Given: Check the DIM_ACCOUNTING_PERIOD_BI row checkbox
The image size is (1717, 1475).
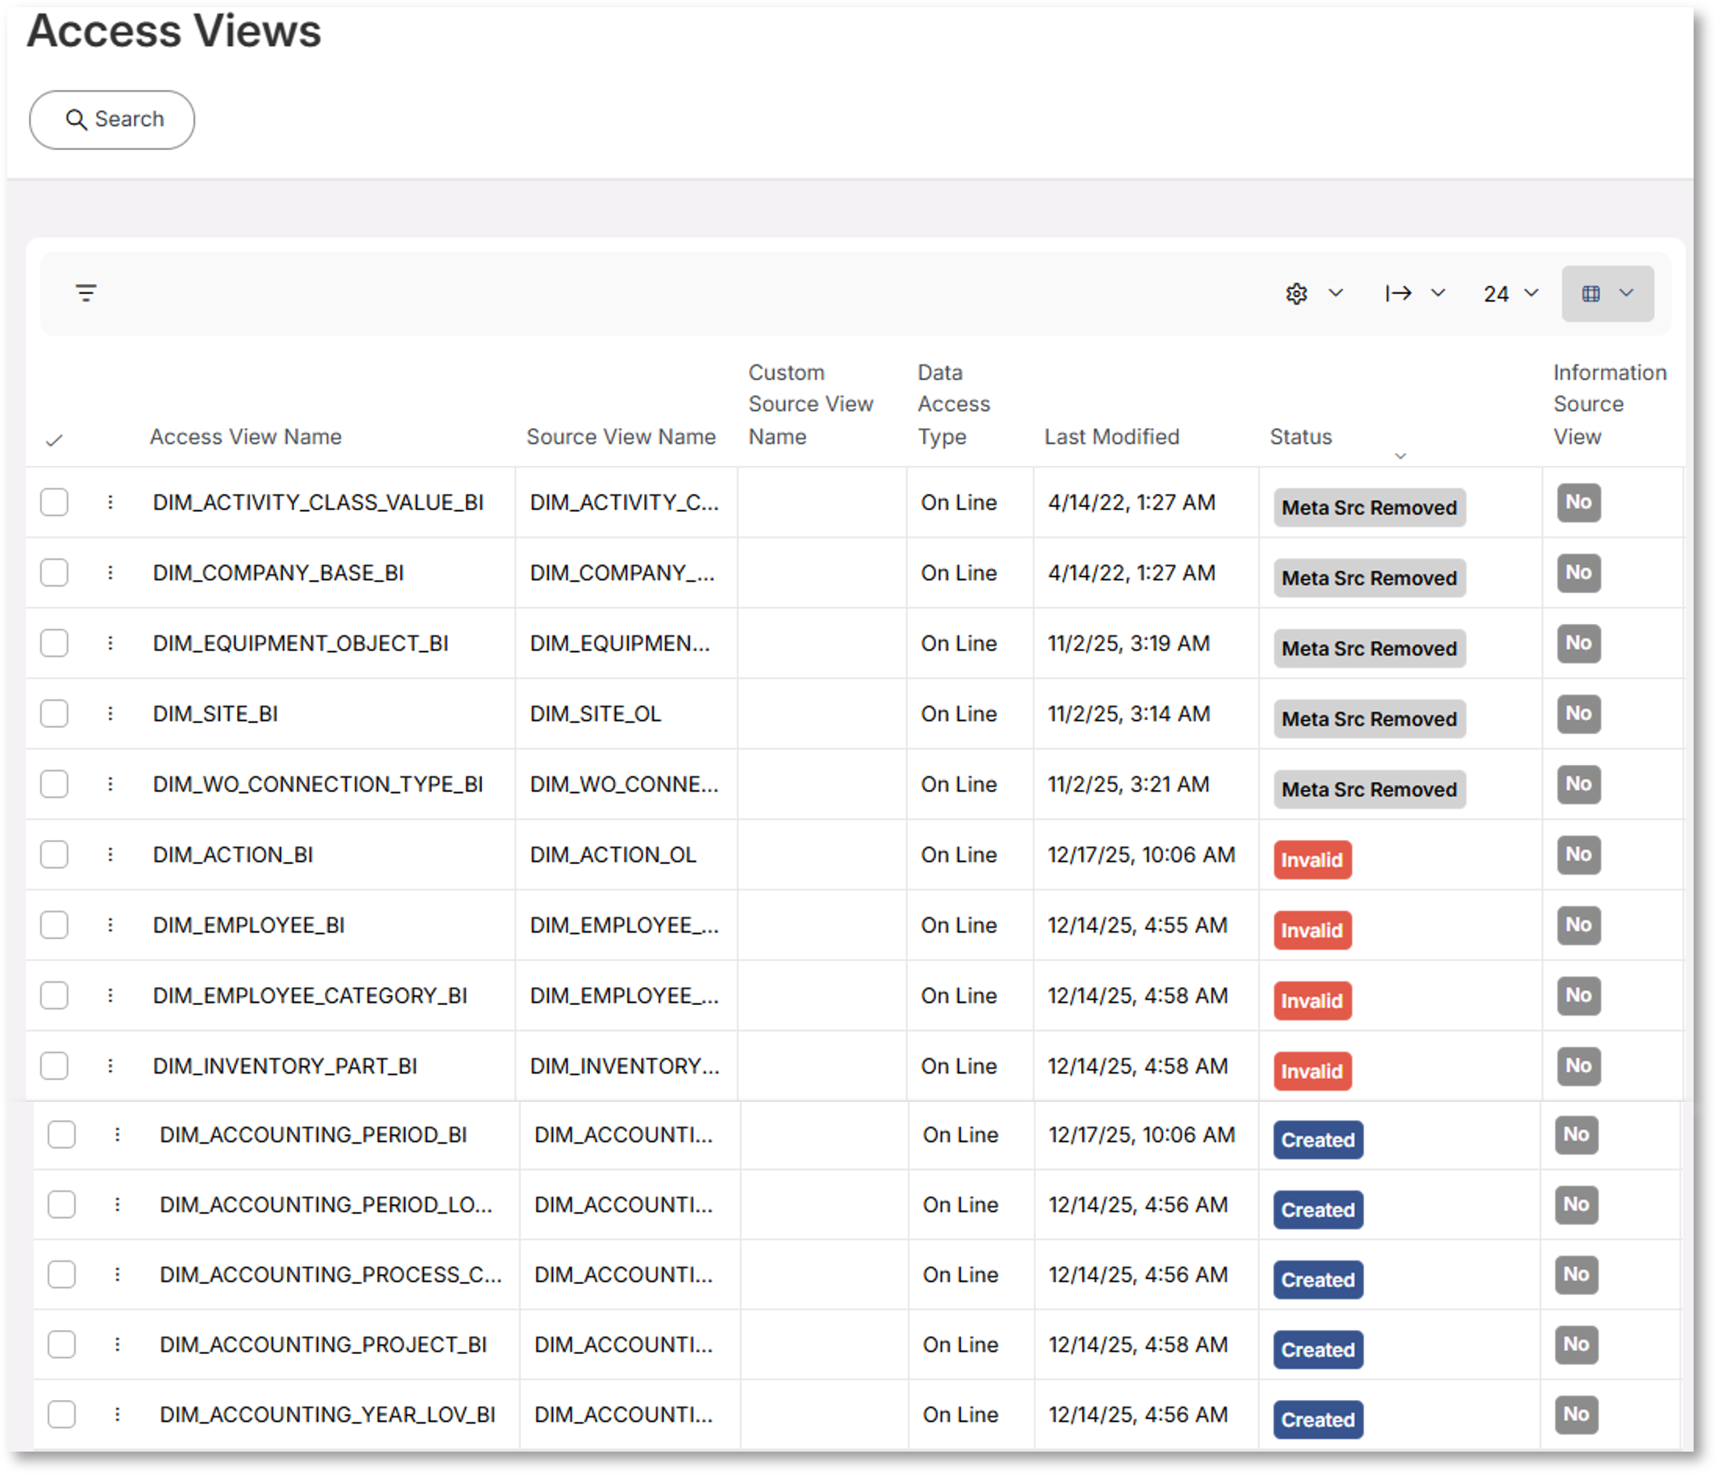Looking at the screenshot, I should (x=61, y=1134).
